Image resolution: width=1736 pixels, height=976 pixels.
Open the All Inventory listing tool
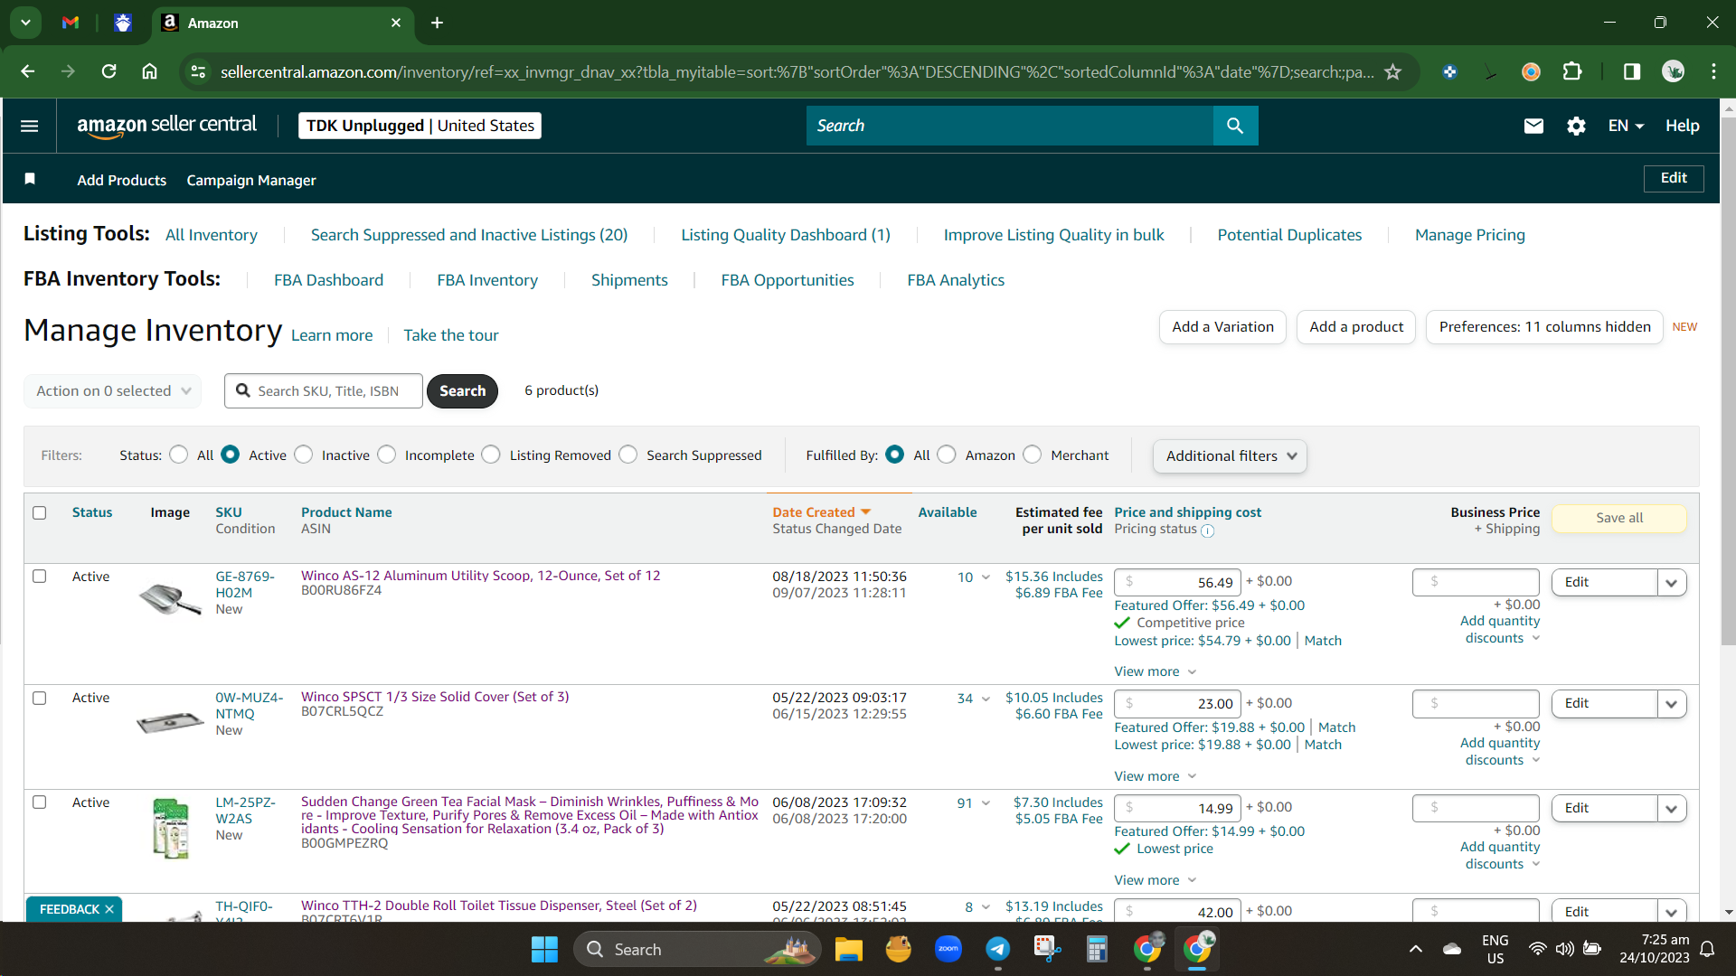[212, 235]
